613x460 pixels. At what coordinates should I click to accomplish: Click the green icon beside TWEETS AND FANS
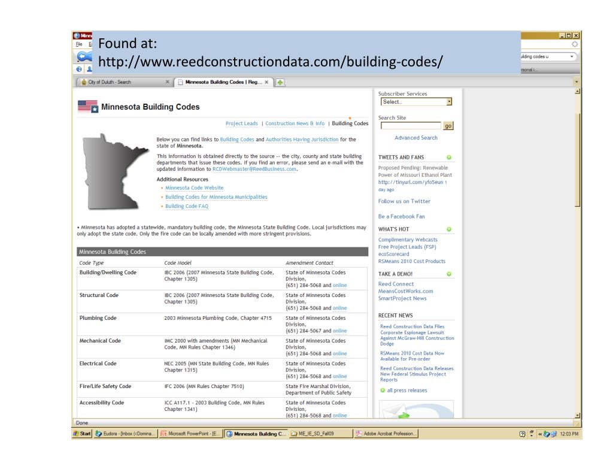(449, 158)
